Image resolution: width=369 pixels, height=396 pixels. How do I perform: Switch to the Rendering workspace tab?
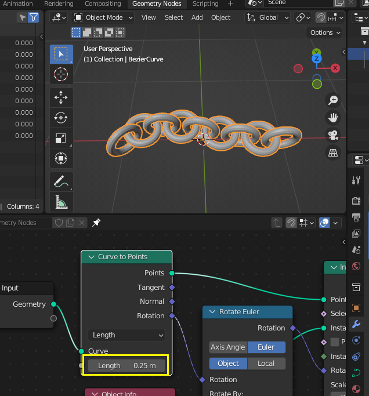point(59,3)
